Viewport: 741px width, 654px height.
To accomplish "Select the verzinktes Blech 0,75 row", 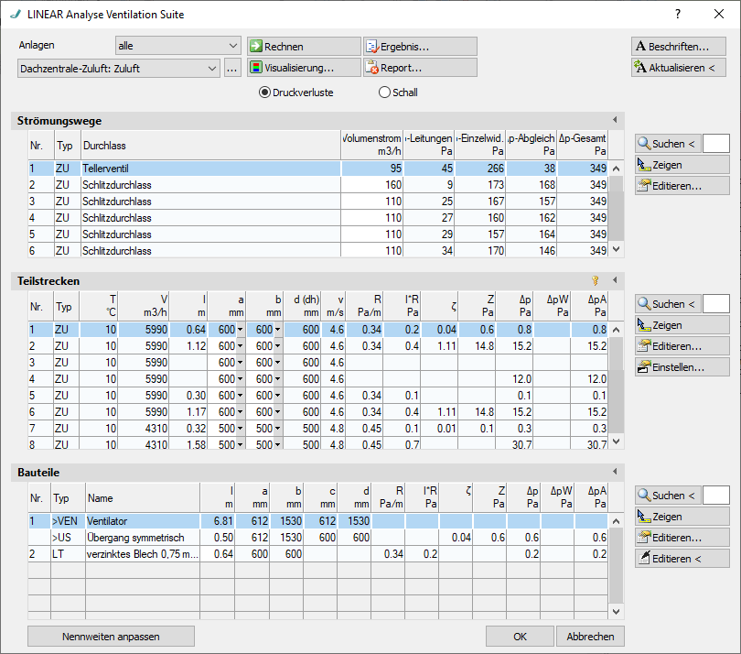I will (318, 554).
